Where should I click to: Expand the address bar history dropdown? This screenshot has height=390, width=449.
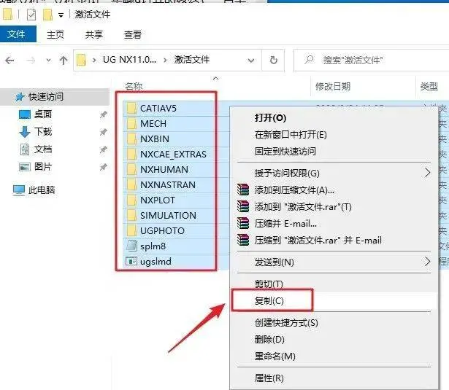(x=251, y=61)
